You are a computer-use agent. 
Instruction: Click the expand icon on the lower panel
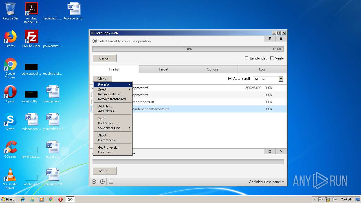270,151
